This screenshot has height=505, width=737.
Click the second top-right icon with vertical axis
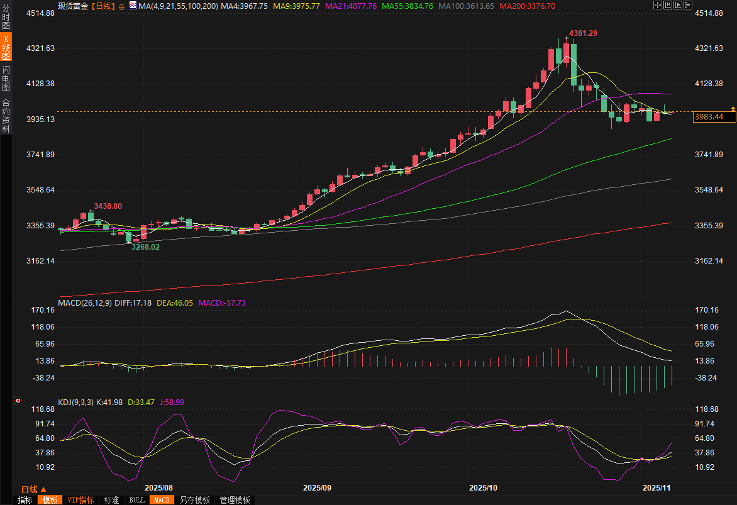click(667, 5)
